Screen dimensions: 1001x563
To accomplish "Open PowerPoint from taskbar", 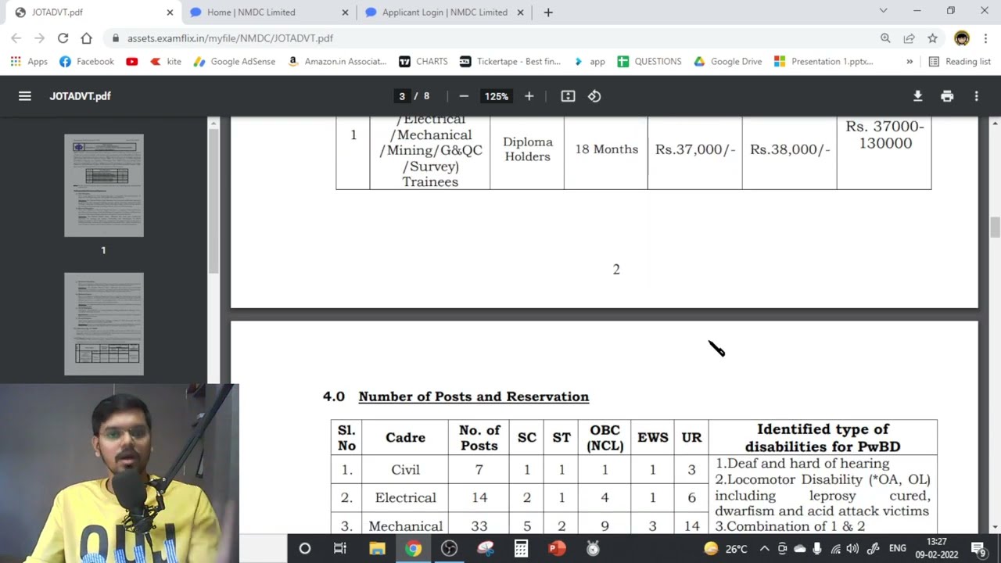I will click(x=557, y=549).
